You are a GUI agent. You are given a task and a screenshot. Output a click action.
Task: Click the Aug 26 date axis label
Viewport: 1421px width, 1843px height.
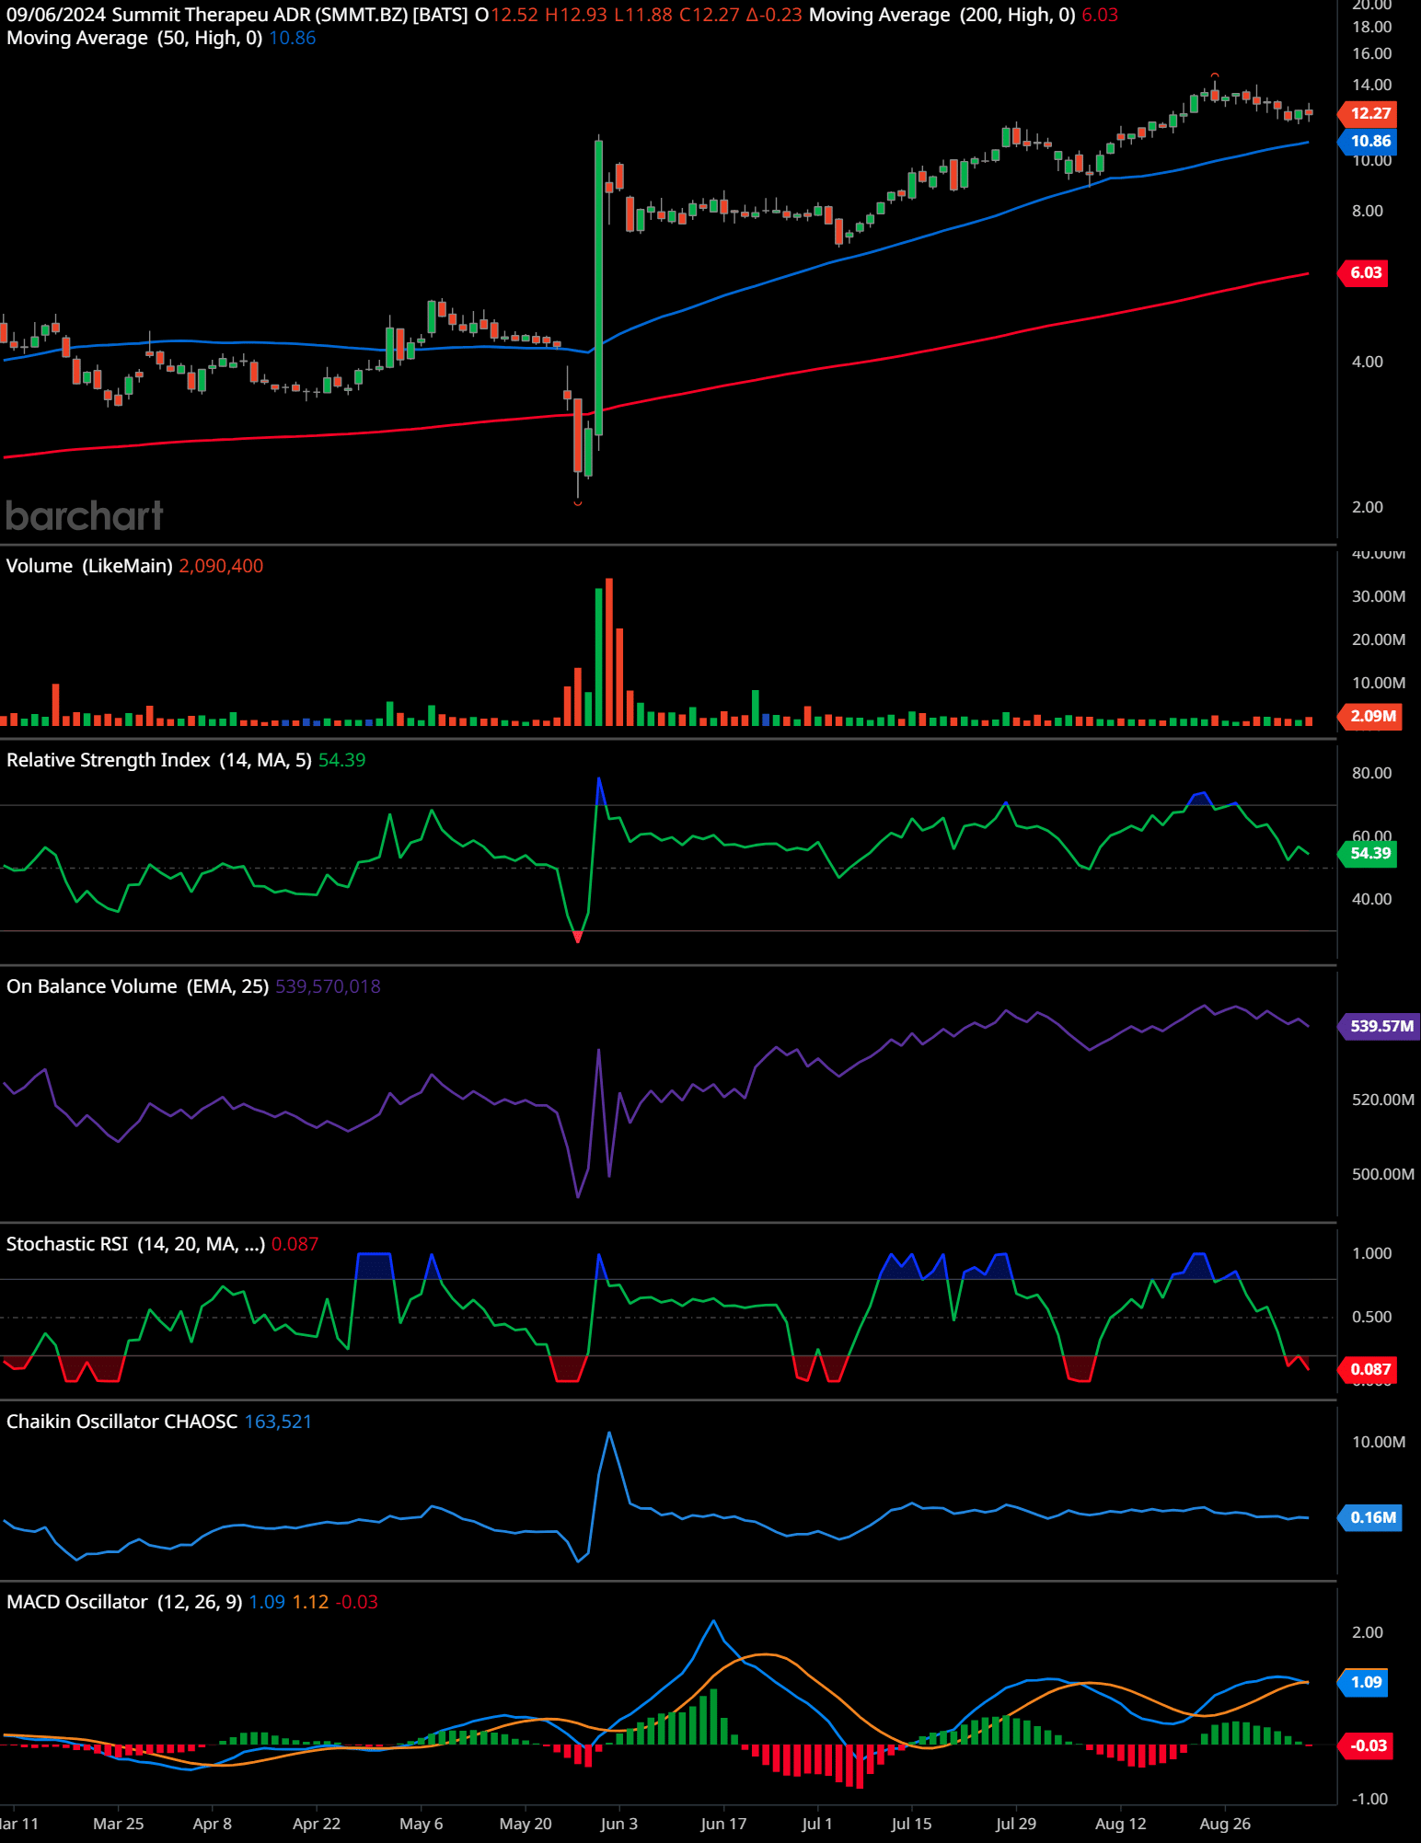[x=1225, y=1824]
